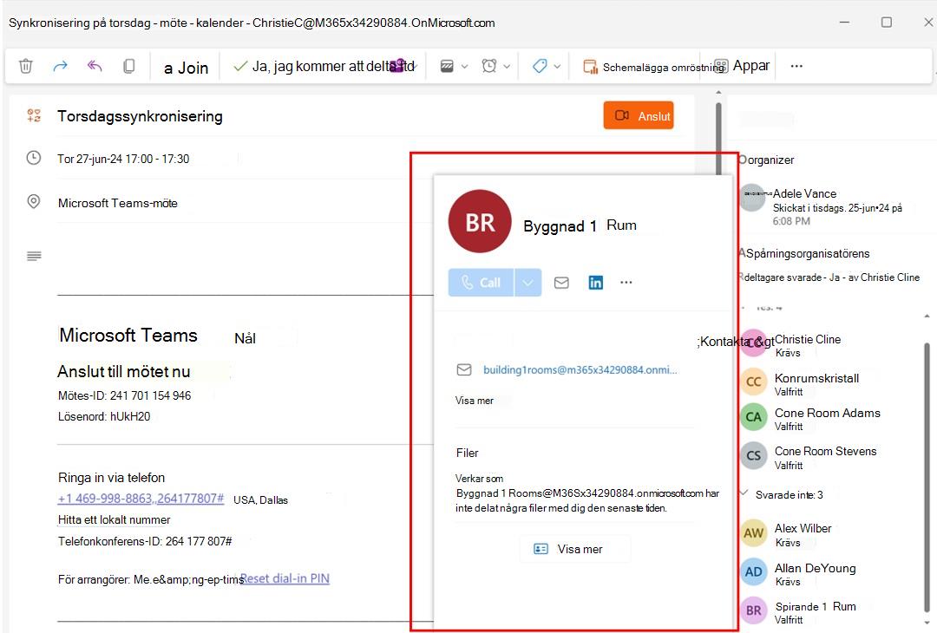Screen dimensions: 937x633
Task: Click the reply all arrows icon
Action: (95, 66)
